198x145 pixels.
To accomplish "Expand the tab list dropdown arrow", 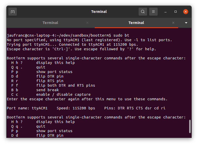I will 186,23.
